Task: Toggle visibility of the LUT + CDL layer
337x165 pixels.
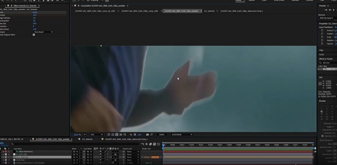Action: click(x=1, y=154)
